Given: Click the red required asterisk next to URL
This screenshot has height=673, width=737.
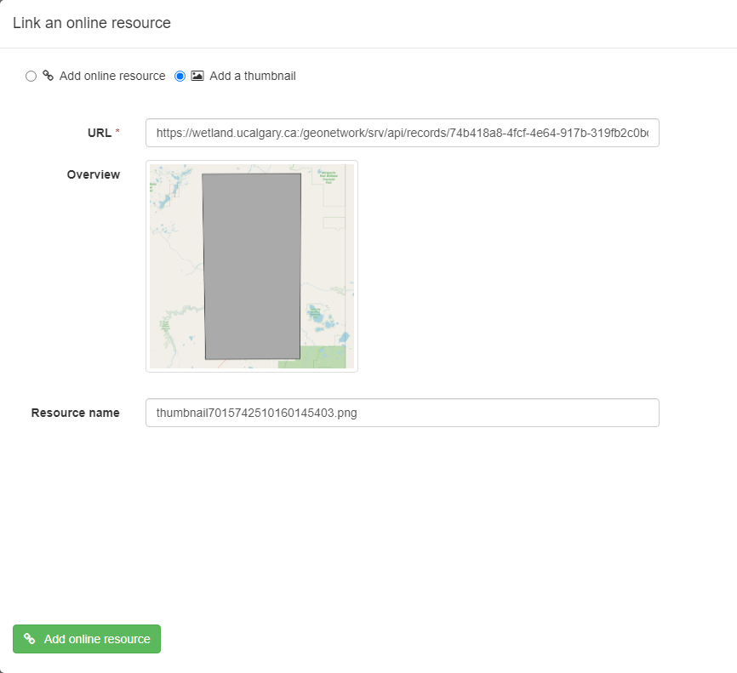Looking at the screenshot, I should coord(117,131).
